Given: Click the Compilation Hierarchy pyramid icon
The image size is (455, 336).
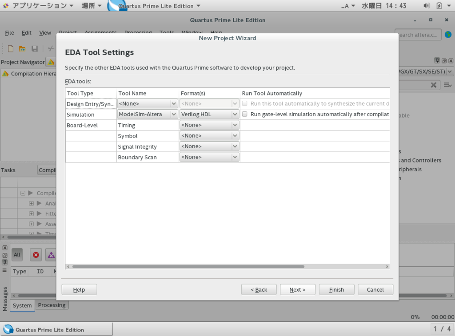Looking at the screenshot, I should [x=5, y=74].
